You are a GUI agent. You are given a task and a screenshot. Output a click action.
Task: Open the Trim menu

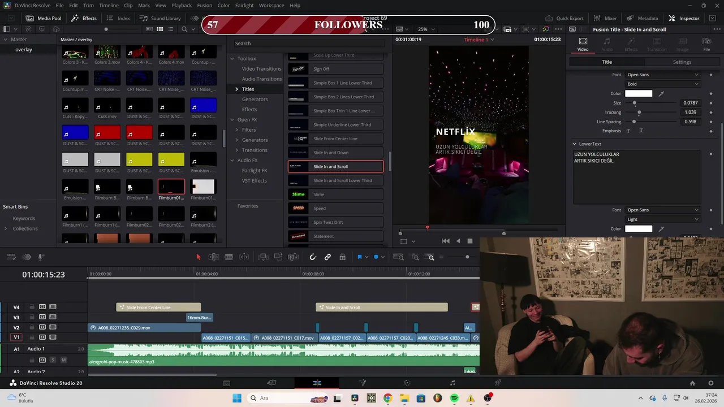[x=89, y=5]
